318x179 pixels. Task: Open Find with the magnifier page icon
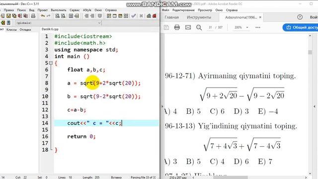[58, 16]
